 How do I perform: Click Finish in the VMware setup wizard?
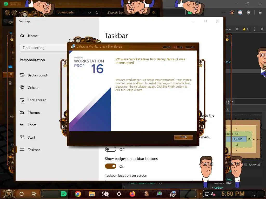click(x=183, y=137)
